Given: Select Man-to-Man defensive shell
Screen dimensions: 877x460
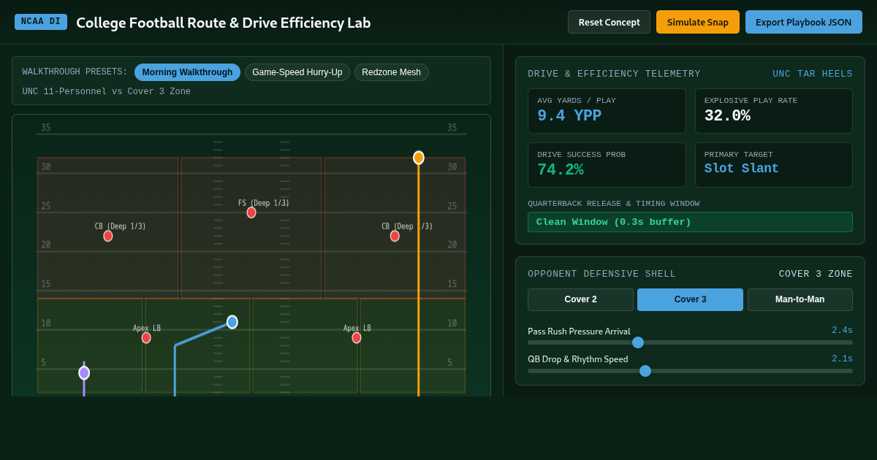Looking at the screenshot, I should click(x=800, y=299).
